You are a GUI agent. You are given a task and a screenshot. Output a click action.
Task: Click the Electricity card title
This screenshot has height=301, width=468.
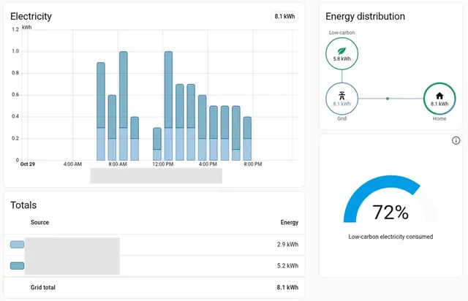(31, 16)
